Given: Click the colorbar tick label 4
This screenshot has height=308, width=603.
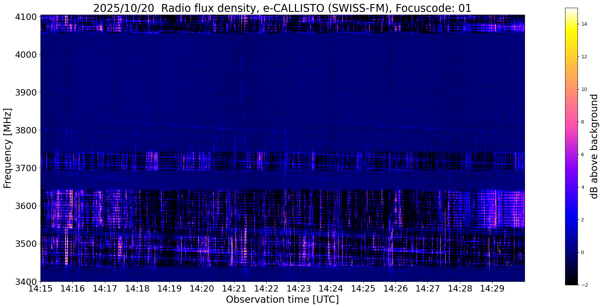Looking at the screenshot, I should coord(583,187).
